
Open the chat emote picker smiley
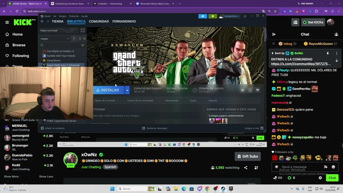coord(333,167)
